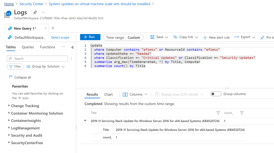Image resolution: width=274 pixels, height=153 pixels.
Task: Select the Results tab
Action: [x=92, y=95]
